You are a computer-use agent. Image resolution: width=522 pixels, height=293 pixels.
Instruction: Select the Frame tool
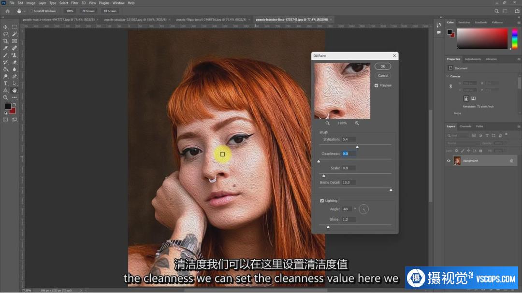pyautogui.click(x=14, y=41)
